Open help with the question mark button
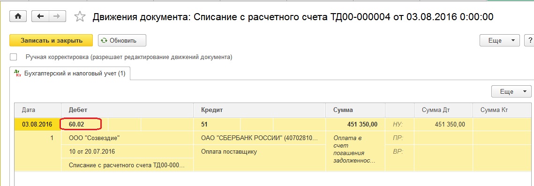Screen dimensions: 534x186 click(530, 40)
